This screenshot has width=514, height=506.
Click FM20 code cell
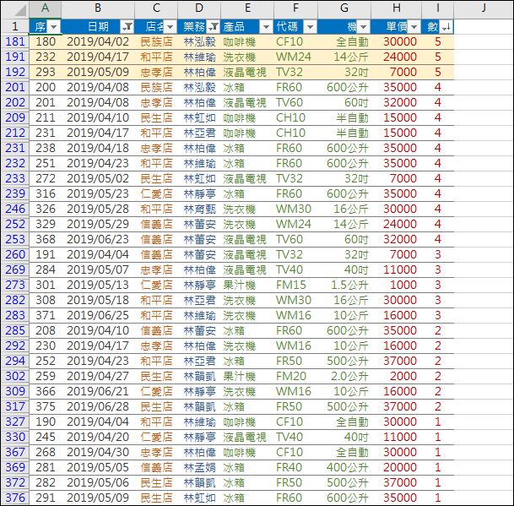coord(295,376)
